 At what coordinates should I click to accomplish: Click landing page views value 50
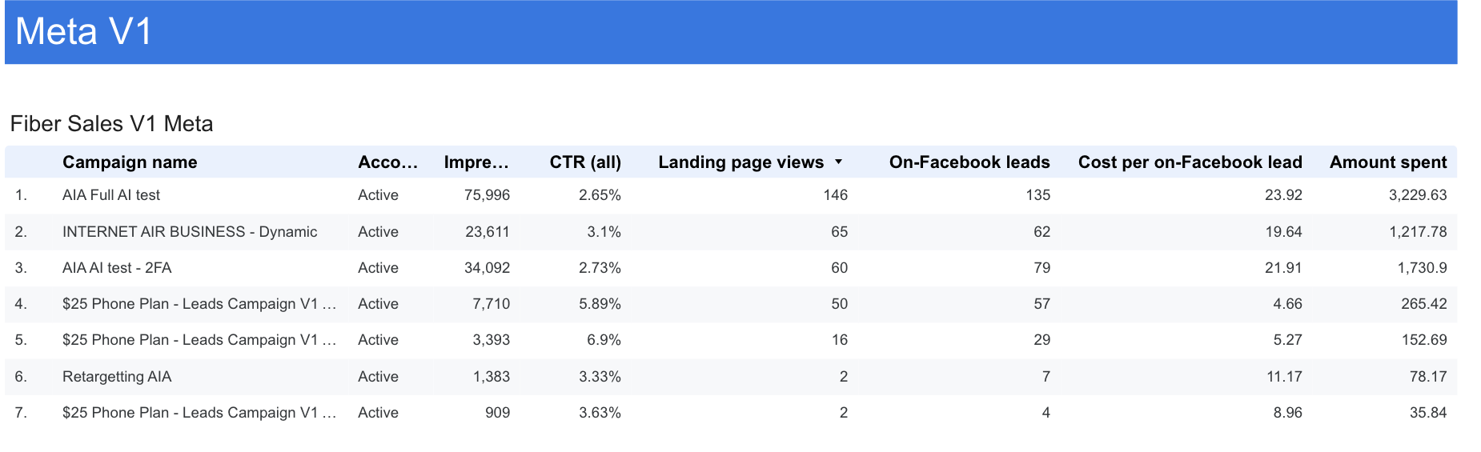840,304
